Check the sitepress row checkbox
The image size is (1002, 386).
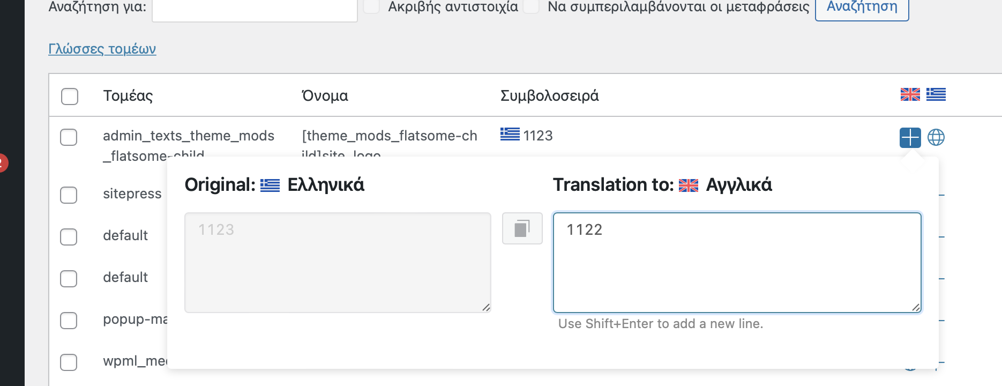(x=69, y=195)
